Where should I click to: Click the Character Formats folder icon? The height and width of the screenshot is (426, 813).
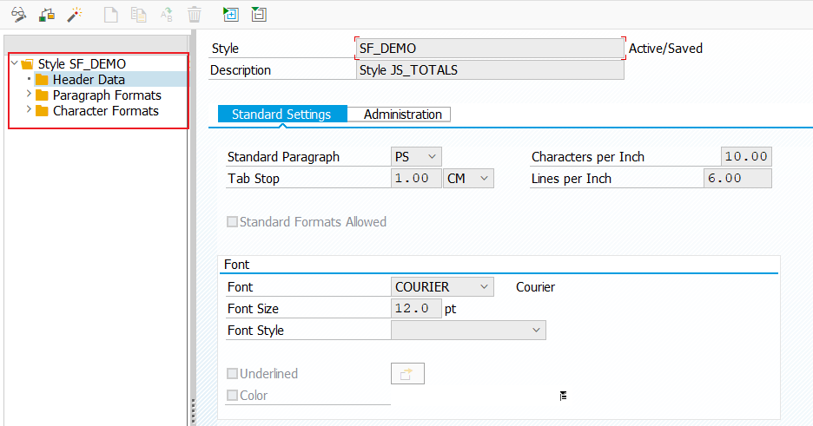pos(42,111)
